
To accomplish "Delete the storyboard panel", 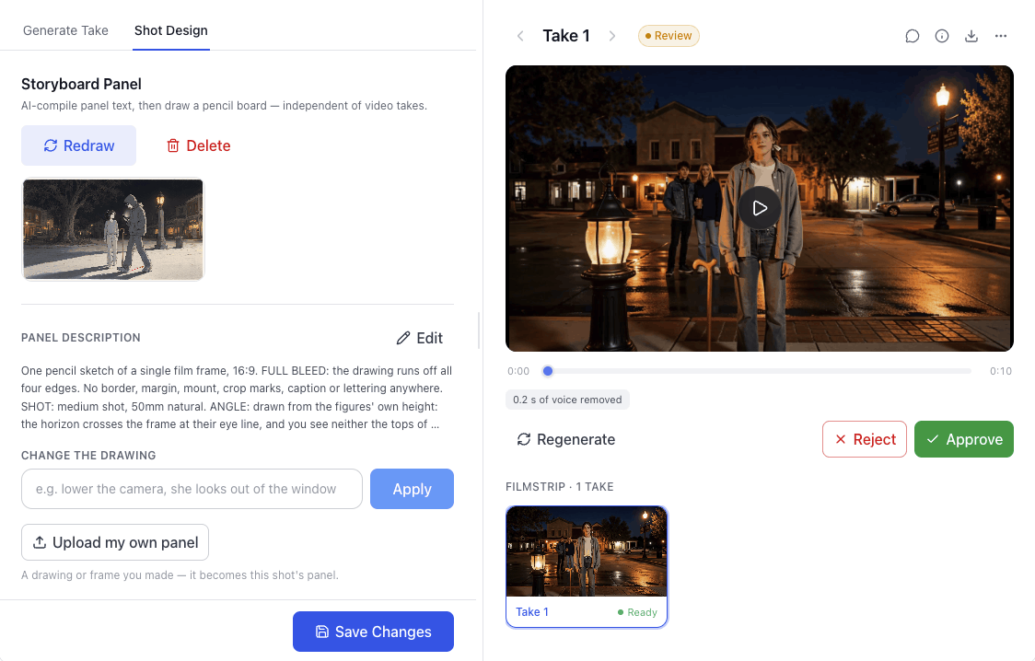I will (198, 145).
